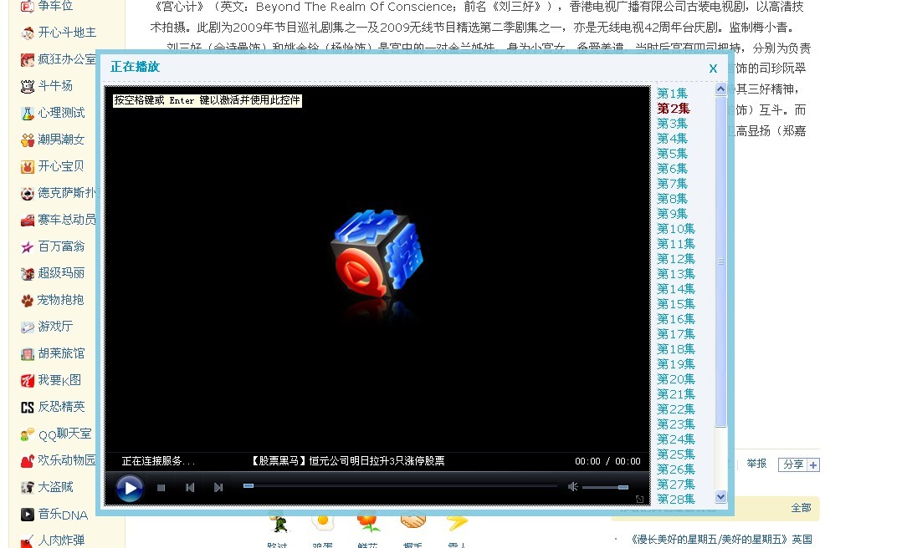Open 反恐精英 CS icon in sidebar
Viewport: 907px width, 548px height.
(x=27, y=408)
